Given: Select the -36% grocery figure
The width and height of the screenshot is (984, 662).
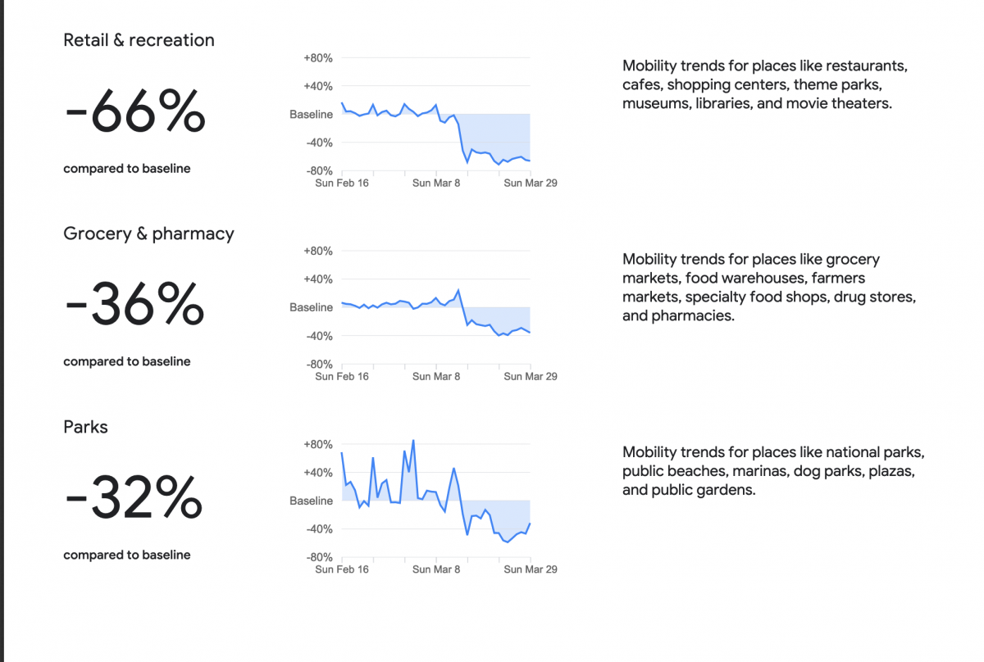Looking at the screenshot, I should click(x=134, y=306).
